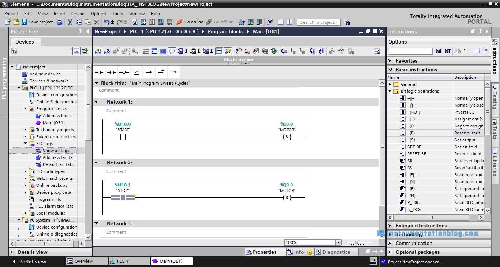Expand Technology objects in project tree

click(x=25, y=130)
